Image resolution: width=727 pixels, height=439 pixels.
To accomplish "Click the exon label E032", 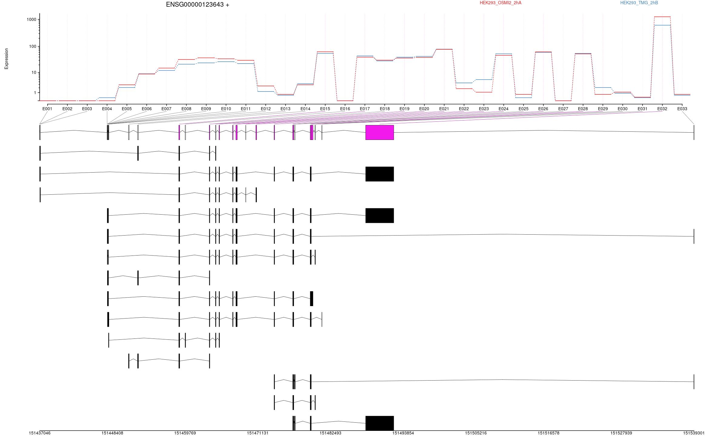I will [x=662, y=109].
